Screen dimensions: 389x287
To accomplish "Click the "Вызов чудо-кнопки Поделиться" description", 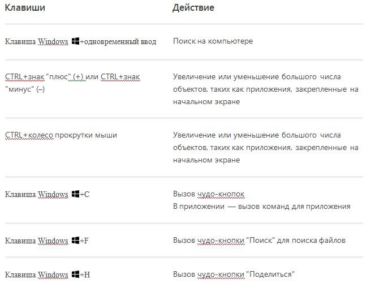I will (x=235, y=274).
